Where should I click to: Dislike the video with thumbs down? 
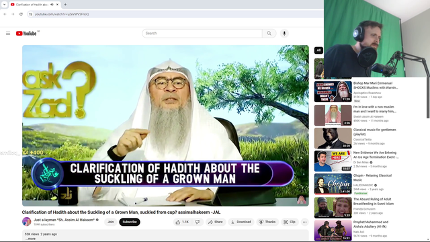click(198, 222)
